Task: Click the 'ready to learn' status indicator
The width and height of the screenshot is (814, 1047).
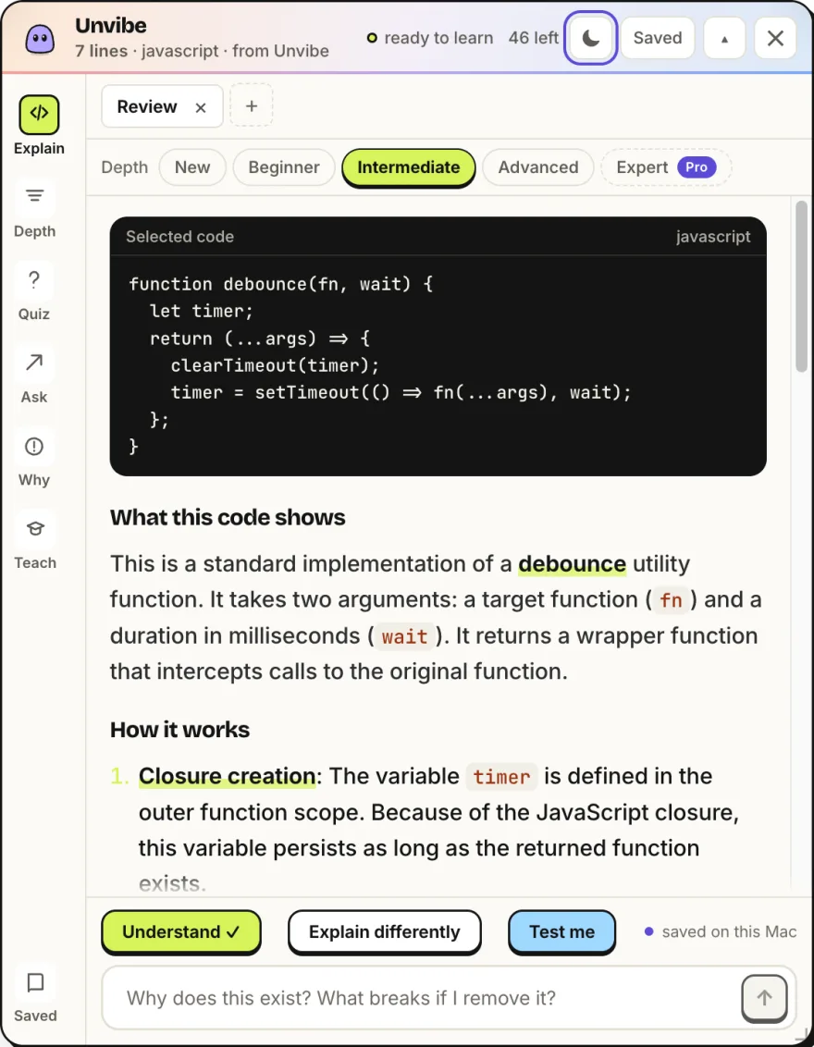Action: pos(430,38)
